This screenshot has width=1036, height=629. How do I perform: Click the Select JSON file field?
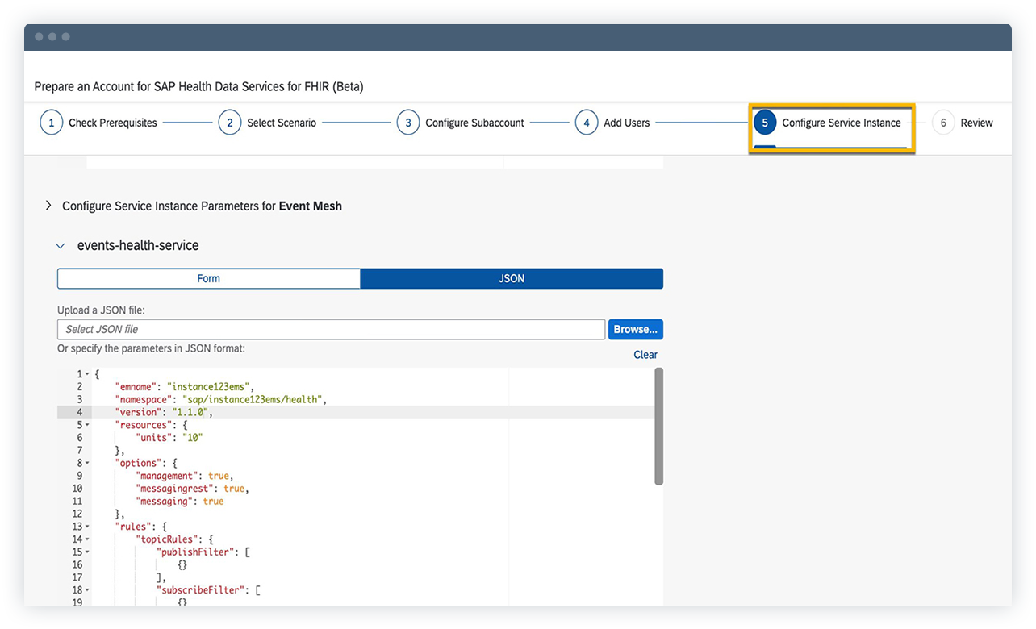331,329
